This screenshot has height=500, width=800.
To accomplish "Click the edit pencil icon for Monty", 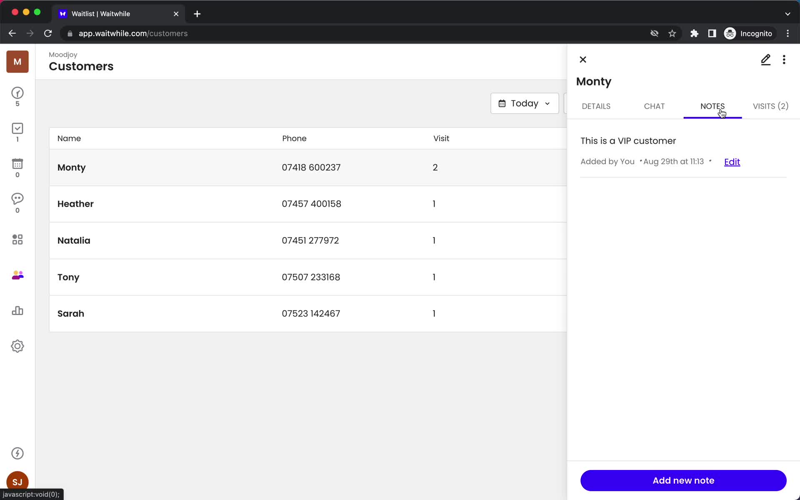I will [x=765, y=59].
